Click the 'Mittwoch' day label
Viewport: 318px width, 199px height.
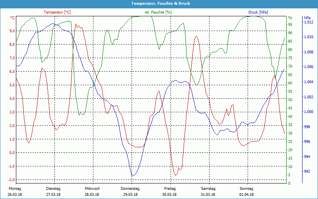point(92,189)
